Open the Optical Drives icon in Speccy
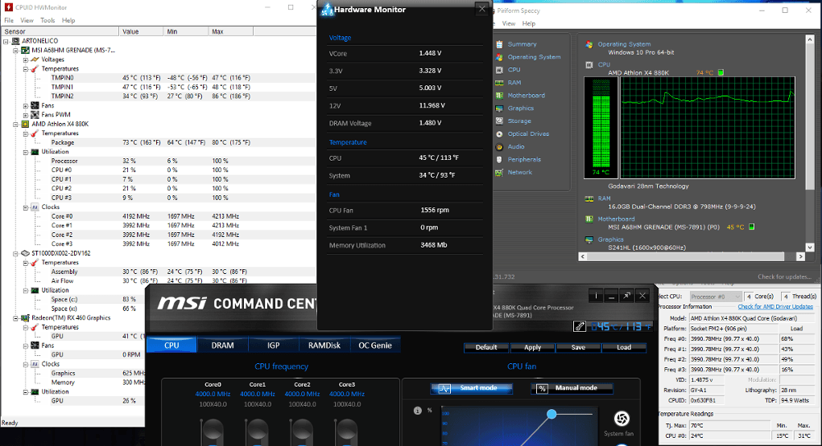Image resolution: width=822 pixels, height=446 pixels. coord(499,134)
